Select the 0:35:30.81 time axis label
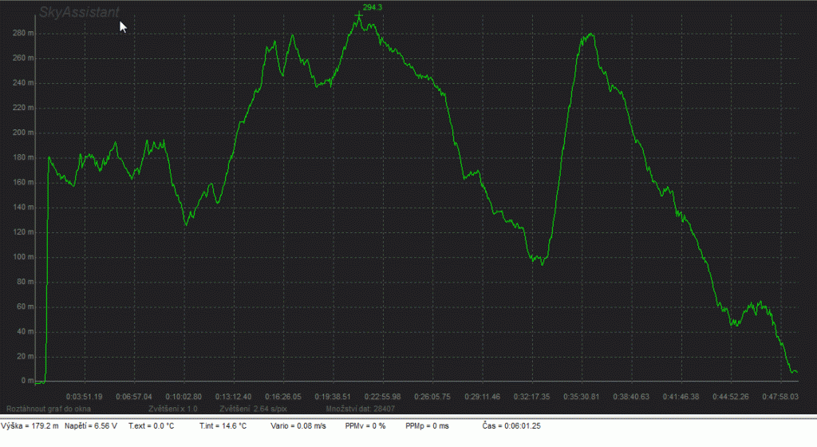This screenshot has height=447, width=817. 580,396
